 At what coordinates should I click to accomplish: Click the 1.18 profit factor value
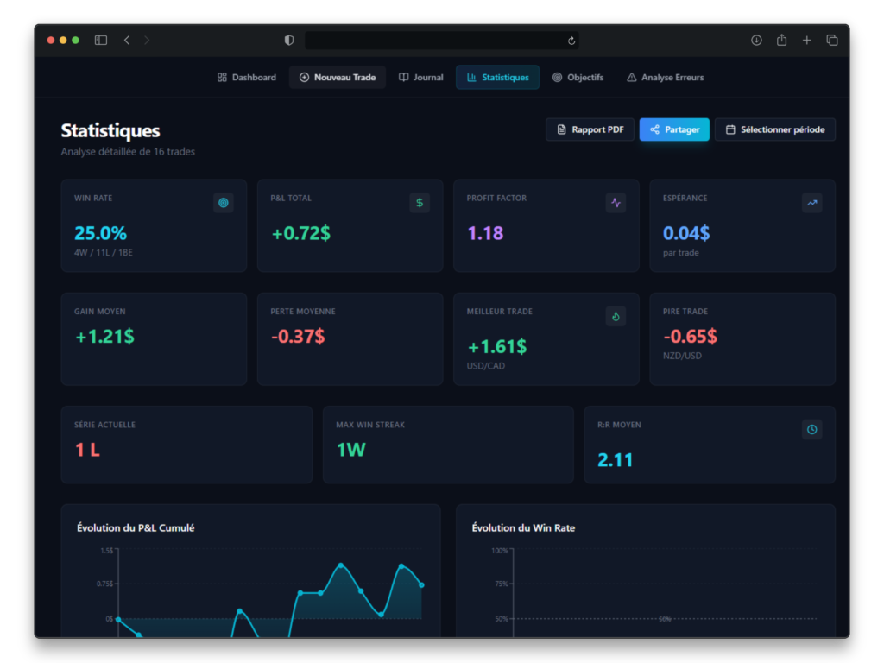tap(485, 233)
